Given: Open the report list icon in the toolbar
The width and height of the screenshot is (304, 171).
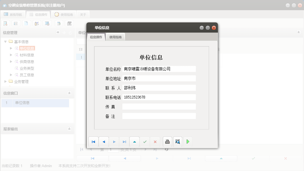Looking at the screenshot, I should click(16, 23).
